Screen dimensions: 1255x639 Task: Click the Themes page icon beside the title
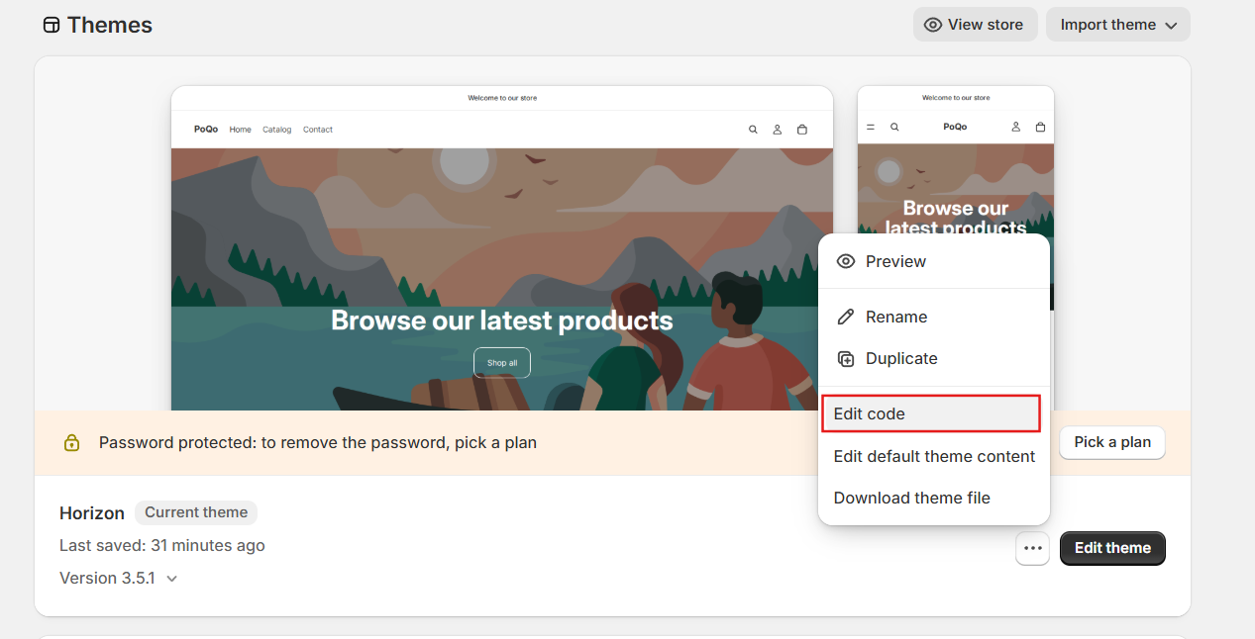[52, 26]
